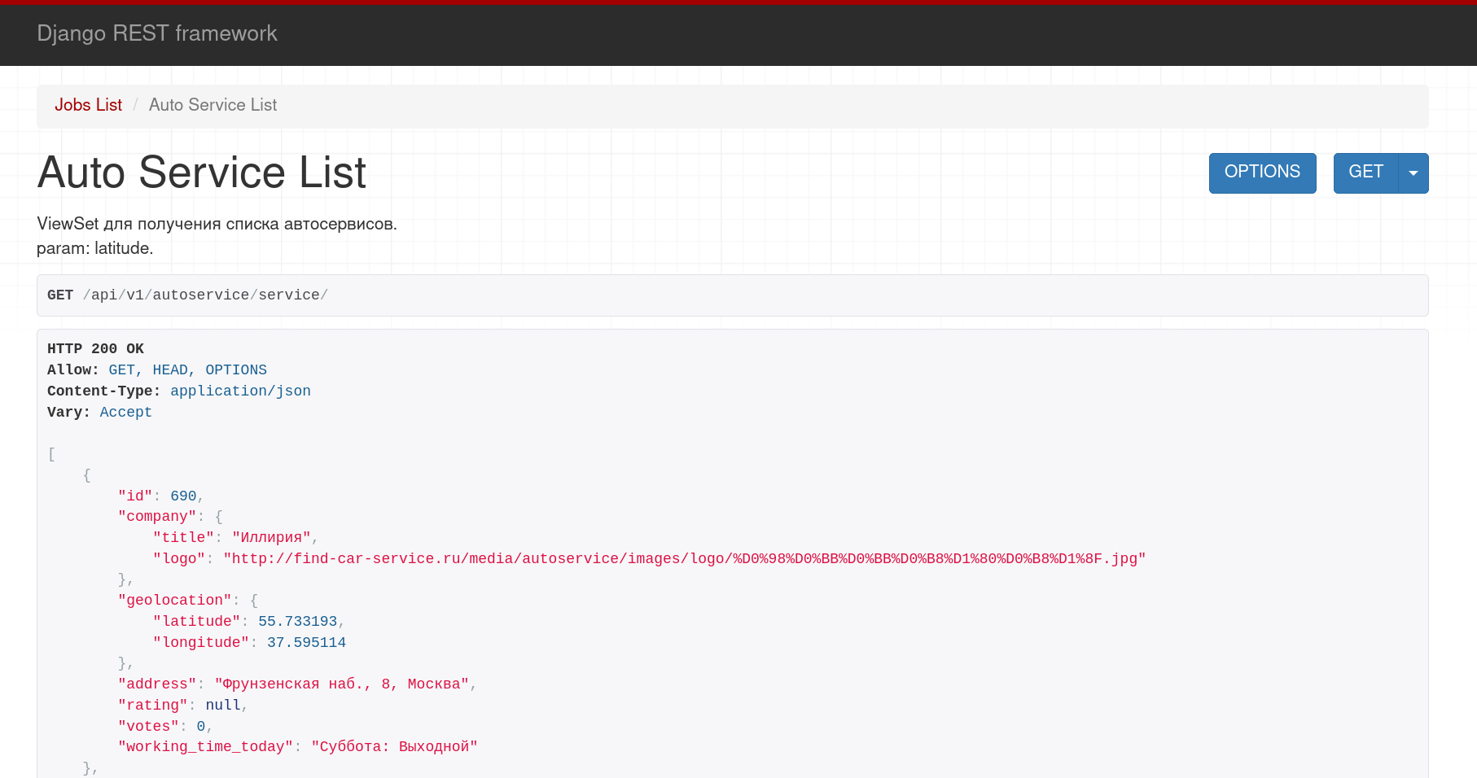Click the longitude value 37.595114
This screenshot has height=778, width=1477.
tap(306, 643)
